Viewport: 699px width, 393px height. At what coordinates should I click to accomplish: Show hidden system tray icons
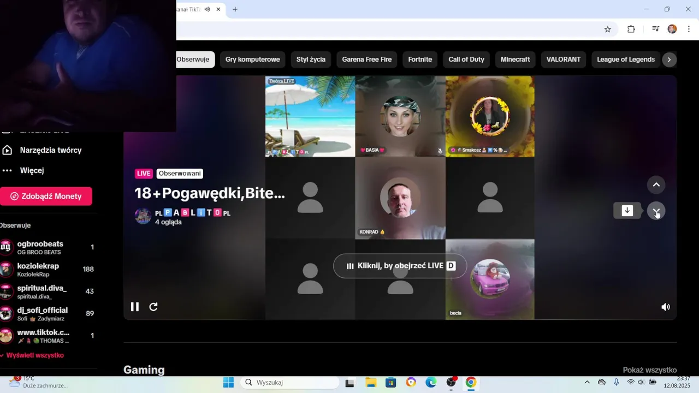point(587,382)
